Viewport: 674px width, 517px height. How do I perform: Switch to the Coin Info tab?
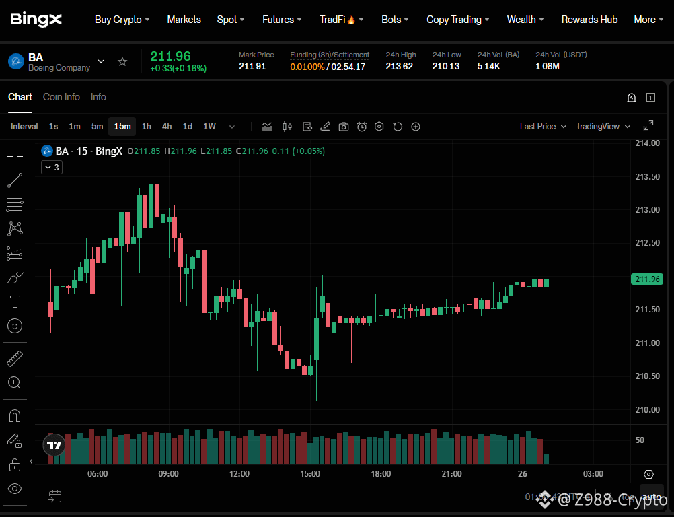coord(61,97)
